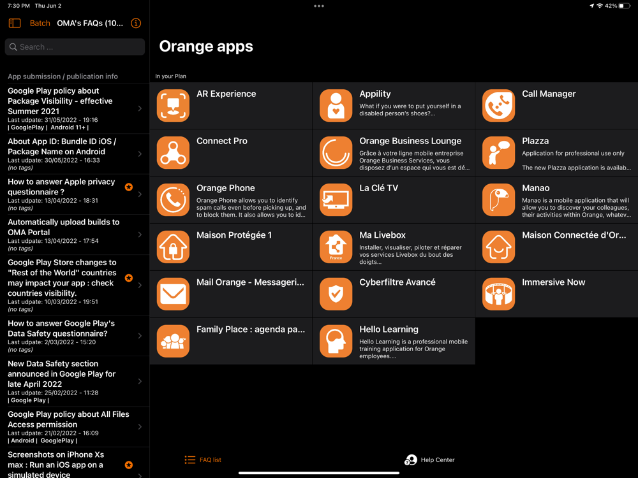The width and height of the screenshot is (638, 478).
Task: Tap the Maison Protégée 1 icon
Action: pos(173,247)
